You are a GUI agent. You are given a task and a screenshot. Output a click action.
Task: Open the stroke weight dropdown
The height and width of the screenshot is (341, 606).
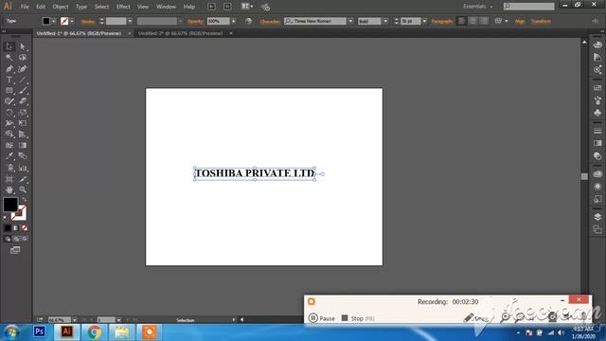point(130,21)
